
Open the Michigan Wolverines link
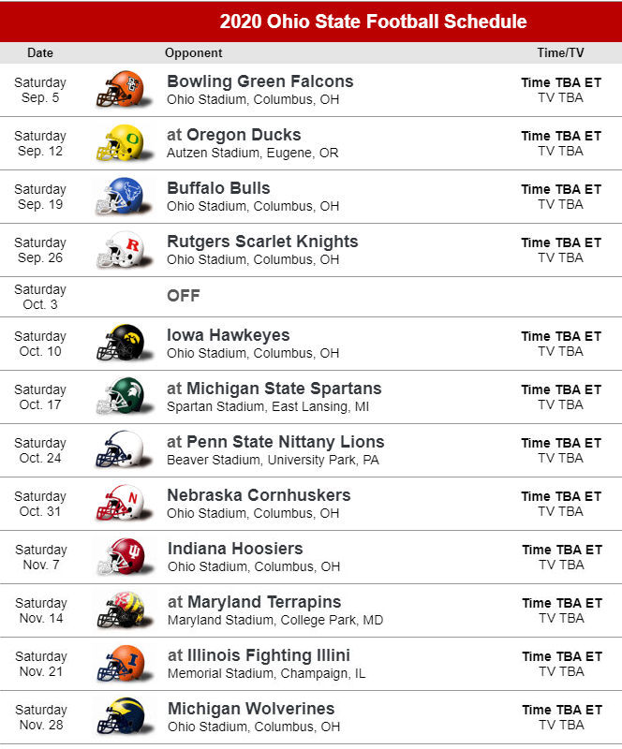pos(251,709)
